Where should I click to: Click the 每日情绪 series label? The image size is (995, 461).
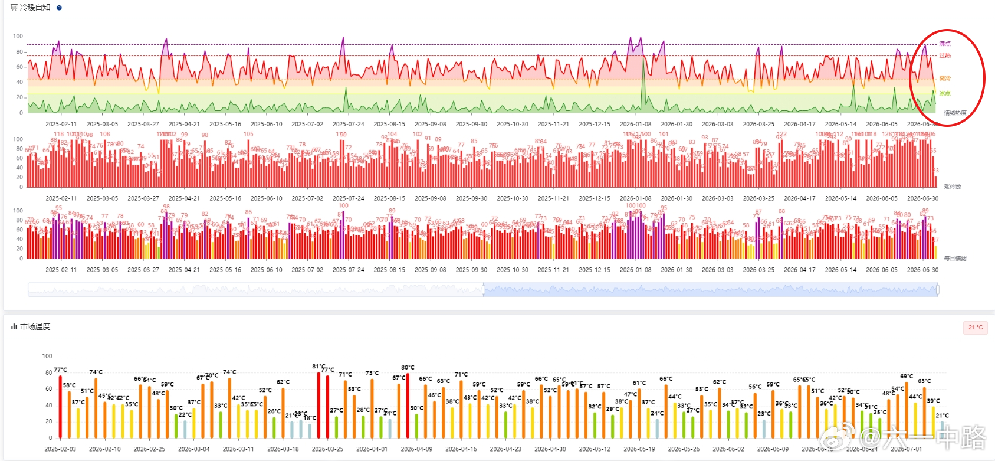(x=955, y=259)
